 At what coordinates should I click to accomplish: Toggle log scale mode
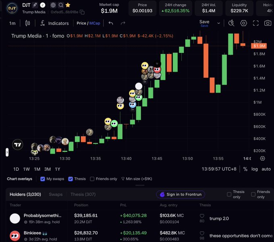click(255, 169)
